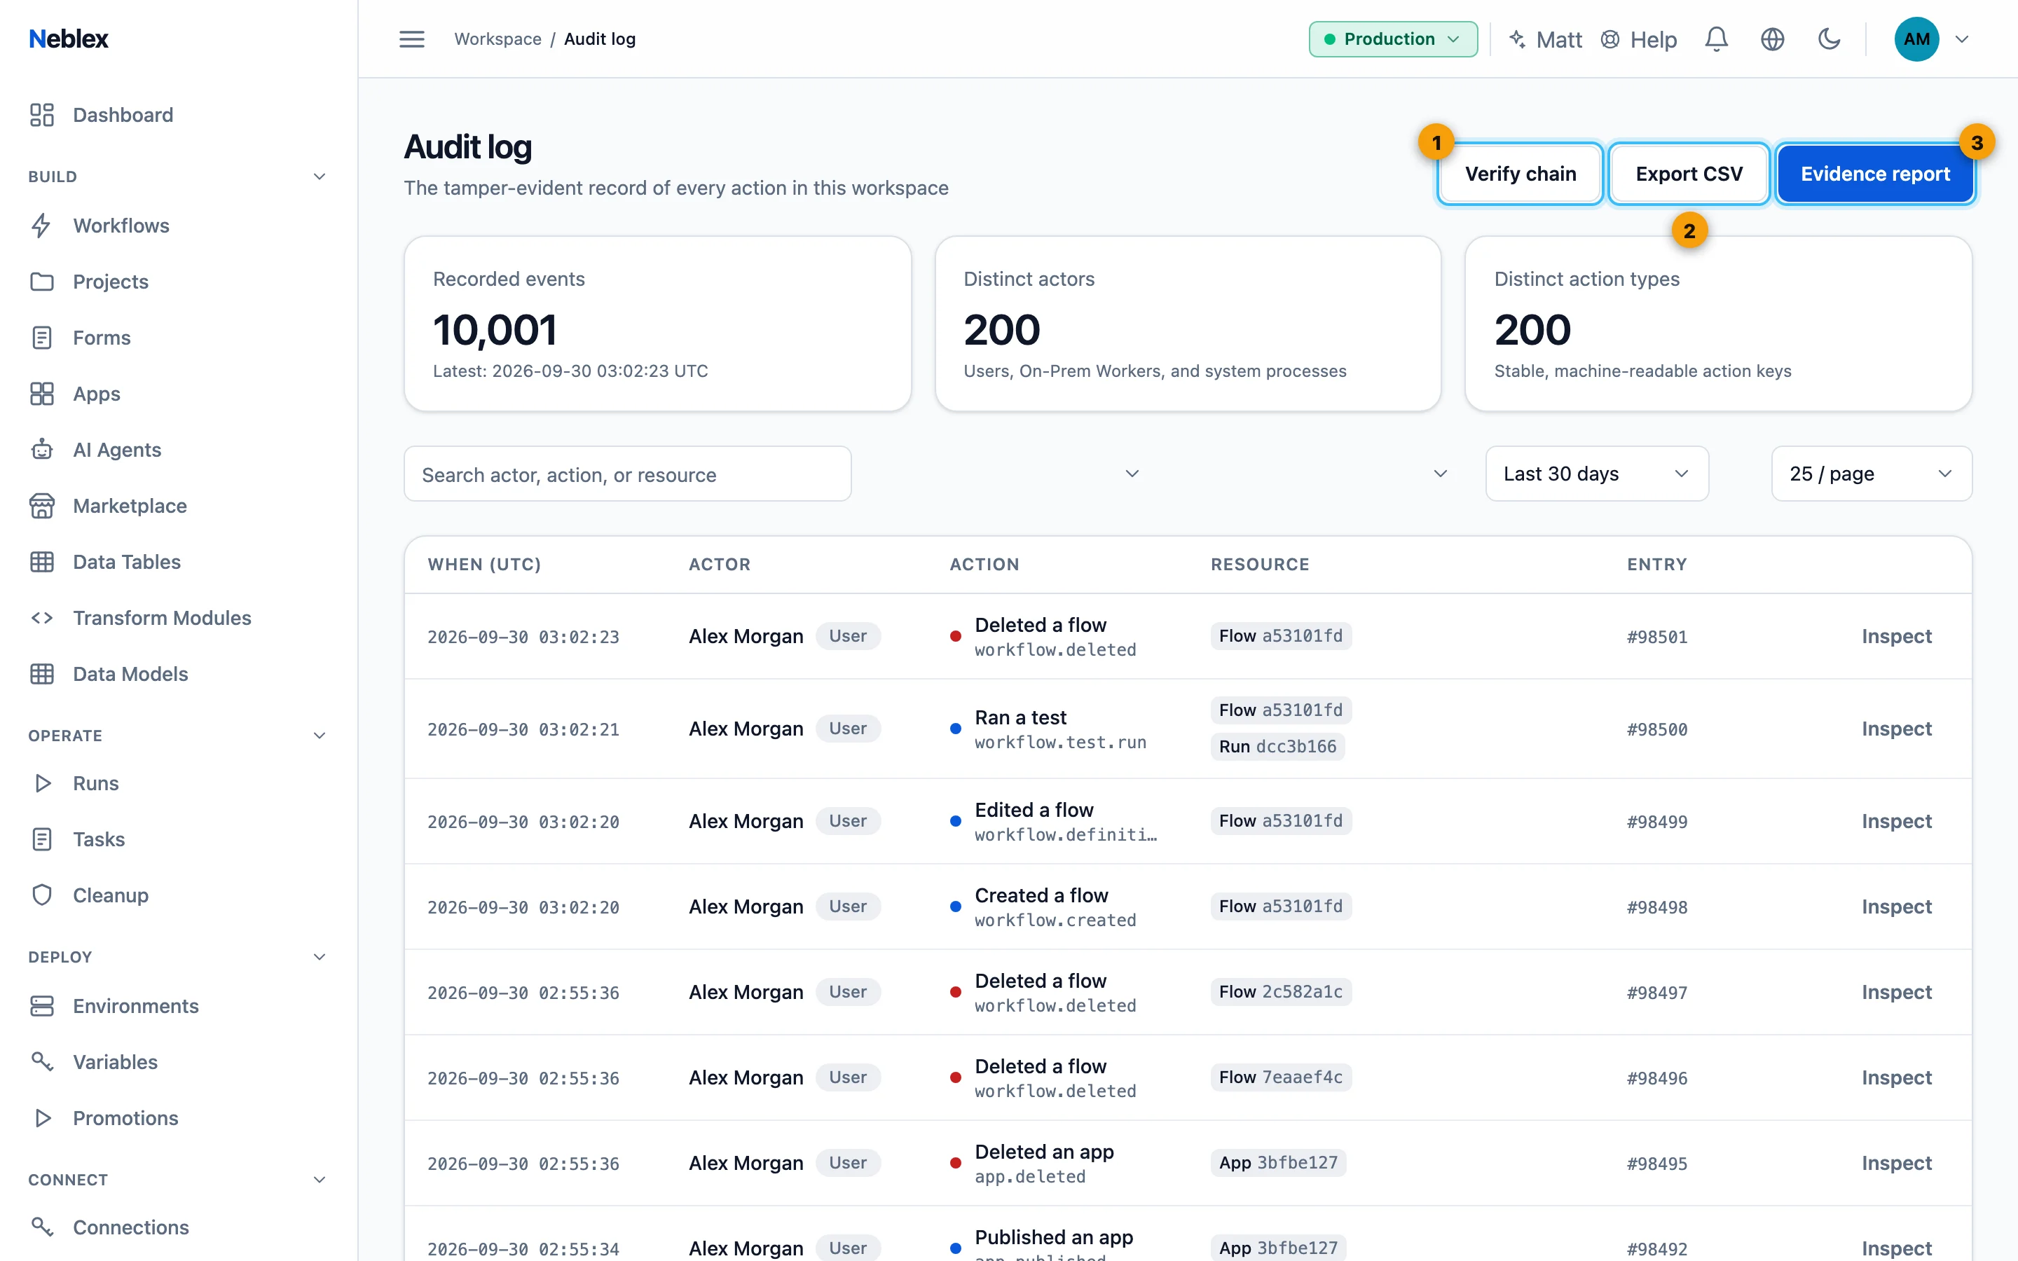Open the language globe icon
The width and height of the screenshot is (2018, 1261).
click(x=1772, y=39)
